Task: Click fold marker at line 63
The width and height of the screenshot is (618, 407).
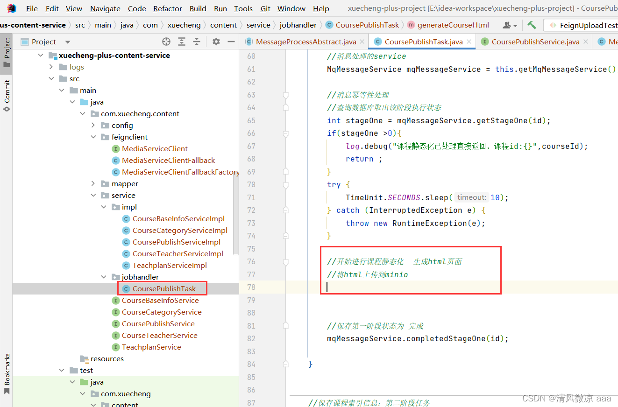Action: (286, 95)
